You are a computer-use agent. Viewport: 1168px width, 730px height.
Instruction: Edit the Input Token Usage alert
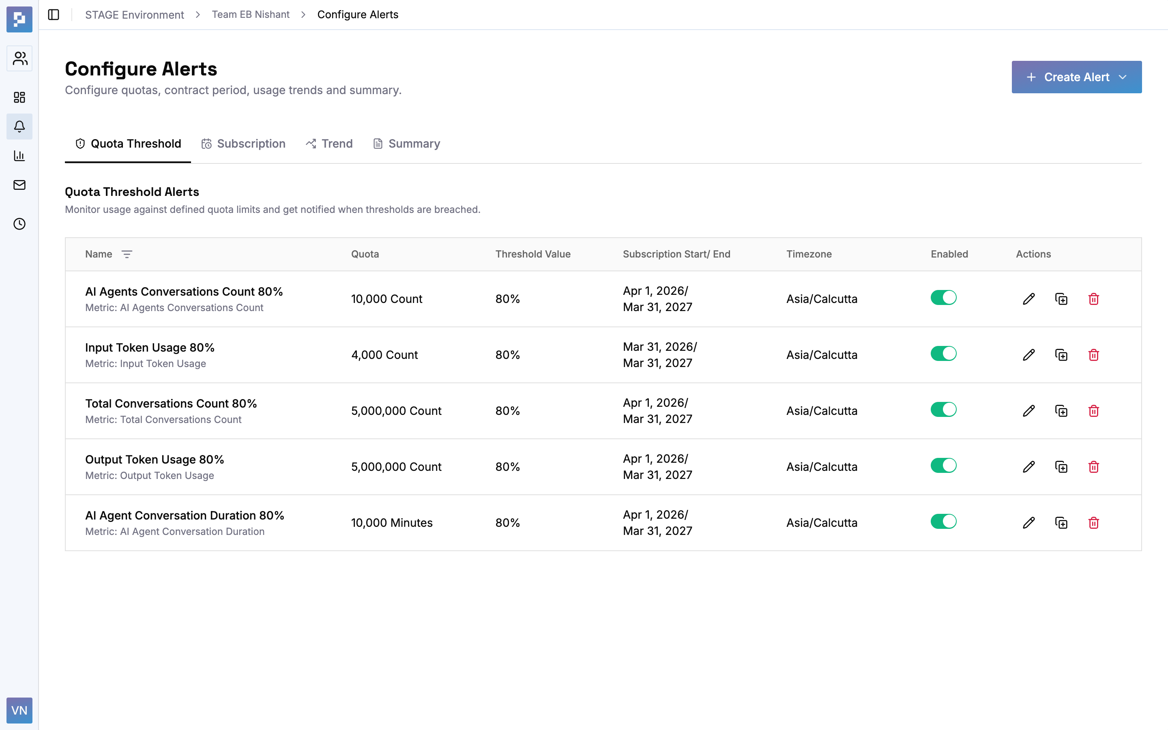tap(1028, 355)
